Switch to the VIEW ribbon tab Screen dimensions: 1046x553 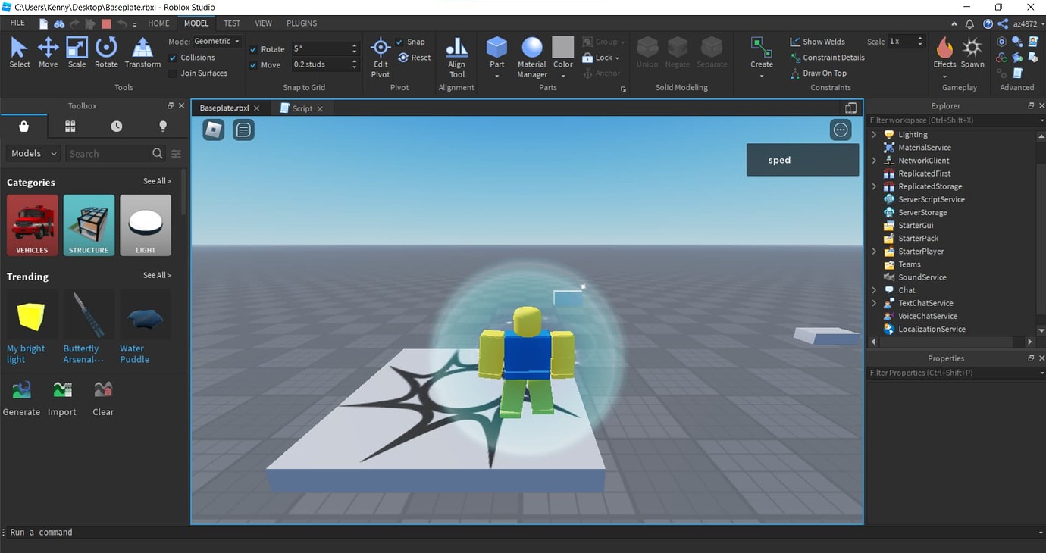pyautogui.click(x=263, y=23)
